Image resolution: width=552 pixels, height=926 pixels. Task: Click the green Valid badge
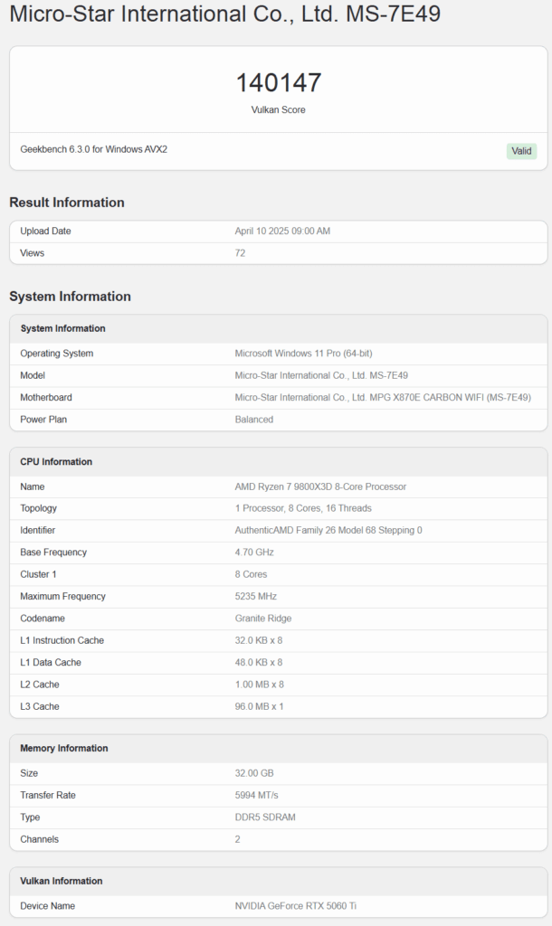[521, 151]
